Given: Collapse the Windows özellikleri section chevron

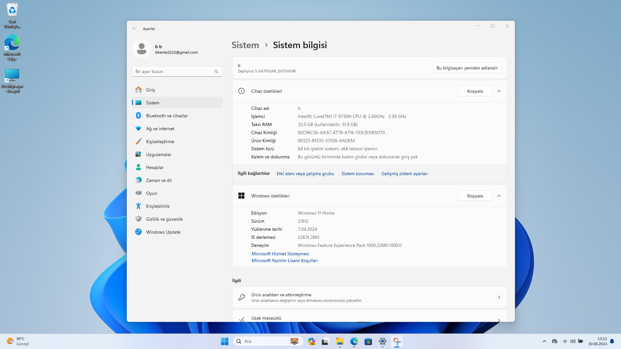Looking at the screenshot, I should point(499,196).
